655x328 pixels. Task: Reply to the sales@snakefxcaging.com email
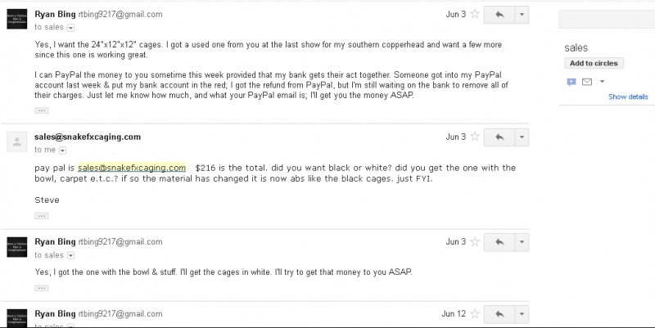499,137
